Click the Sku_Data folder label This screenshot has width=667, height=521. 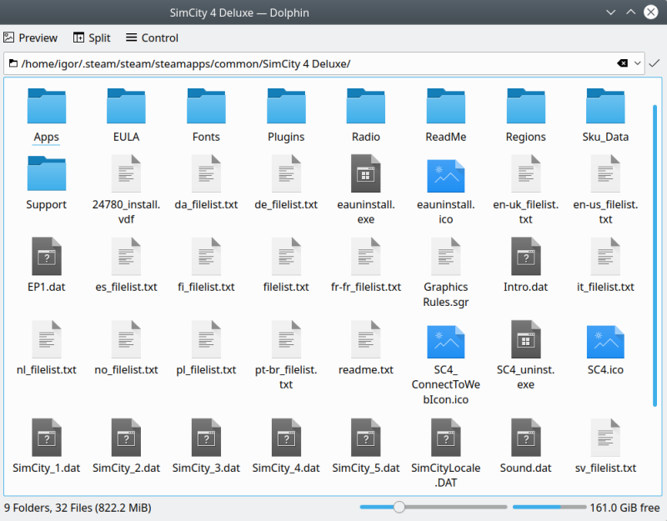(x=605, y=137)
